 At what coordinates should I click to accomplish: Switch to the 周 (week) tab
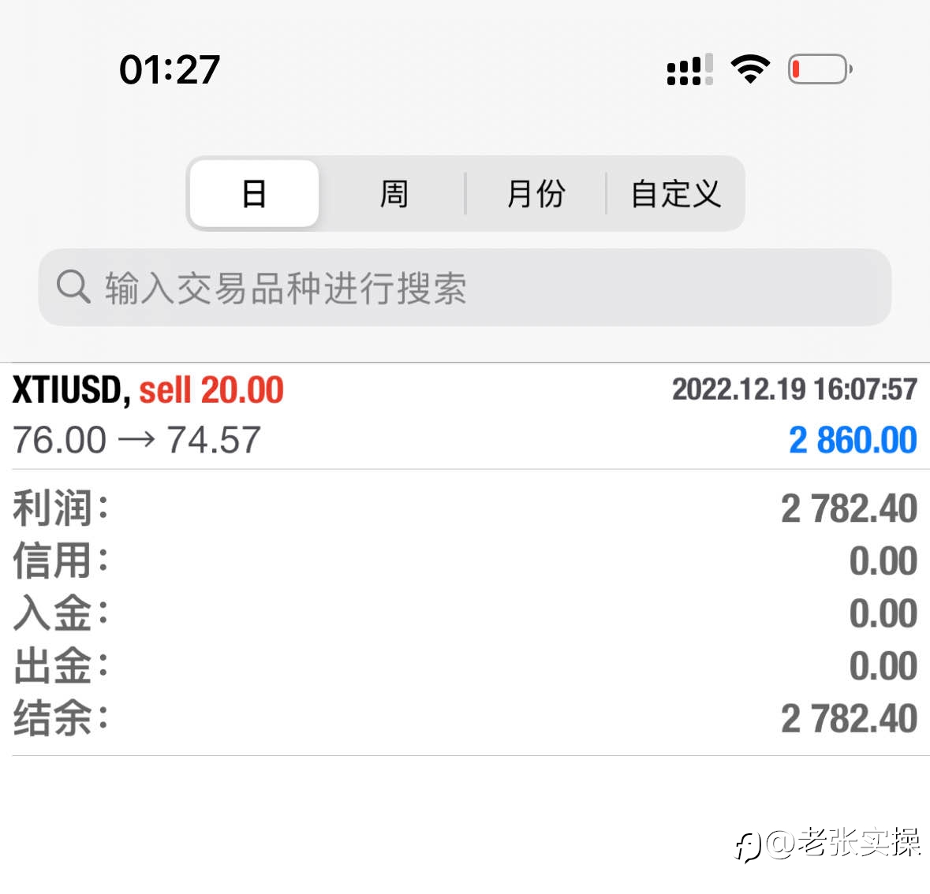pyautogui.click(x=394, y=193)
